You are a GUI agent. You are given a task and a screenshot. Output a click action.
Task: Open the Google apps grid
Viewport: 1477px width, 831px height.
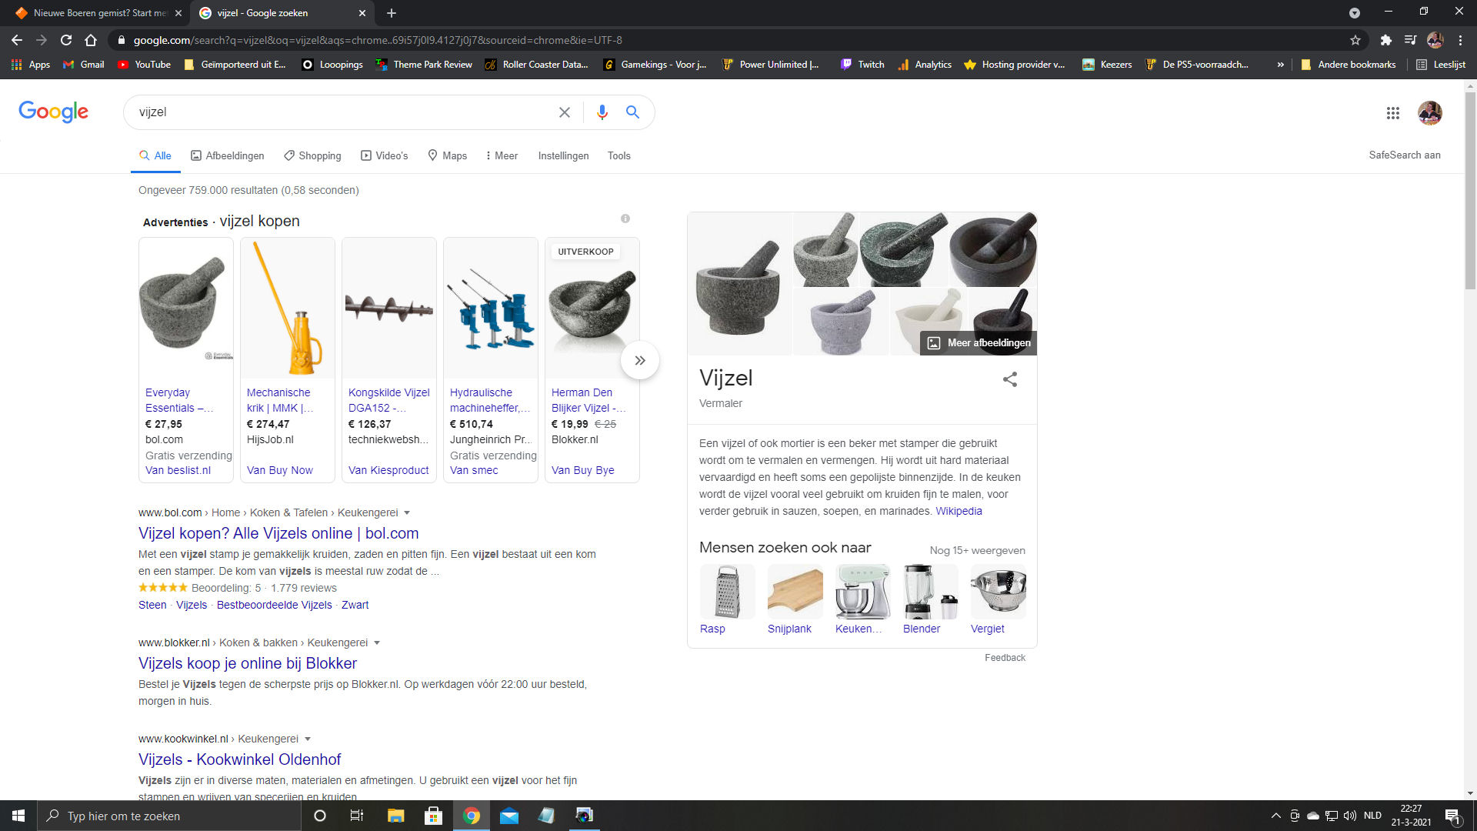point(1393,113)
